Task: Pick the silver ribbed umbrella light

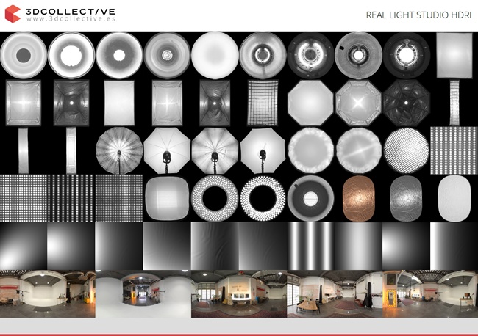Action: click(x=119, y=150)
